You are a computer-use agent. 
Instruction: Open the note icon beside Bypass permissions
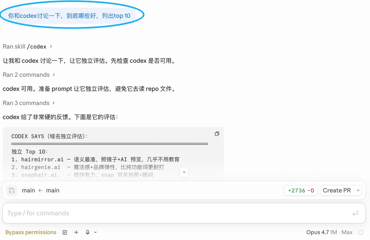65,232
